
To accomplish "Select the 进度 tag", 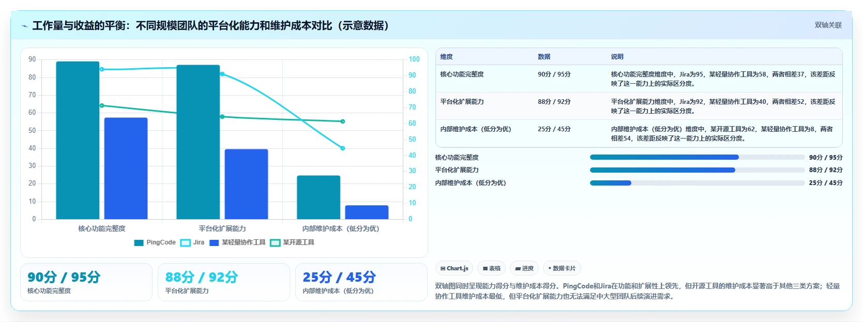I will coord(524,268).
